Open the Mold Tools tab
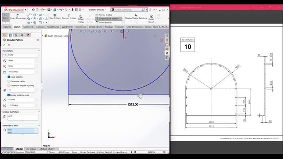283x159 pixels. tap(80, 27)
